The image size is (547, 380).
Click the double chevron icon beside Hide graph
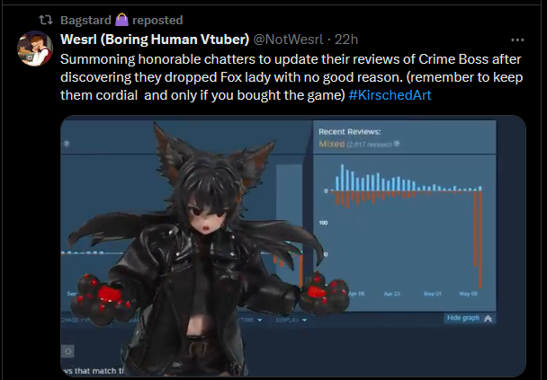(x=488, y=318)
